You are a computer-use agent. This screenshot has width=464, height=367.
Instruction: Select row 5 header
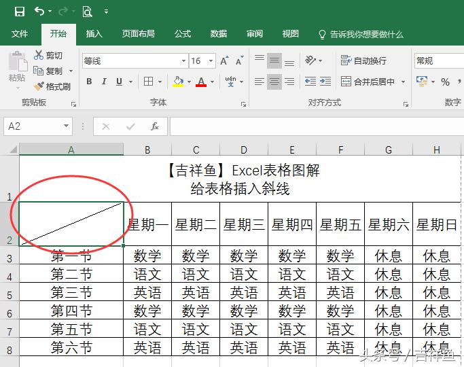pos(10,292)
